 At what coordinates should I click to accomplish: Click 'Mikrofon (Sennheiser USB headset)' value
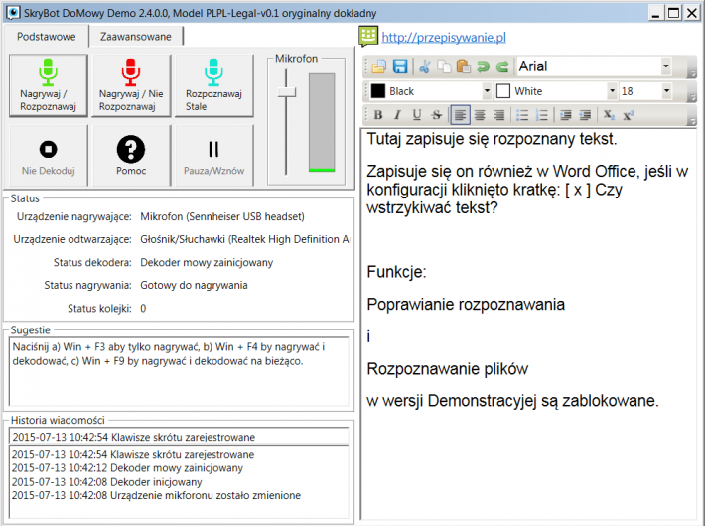222,216
